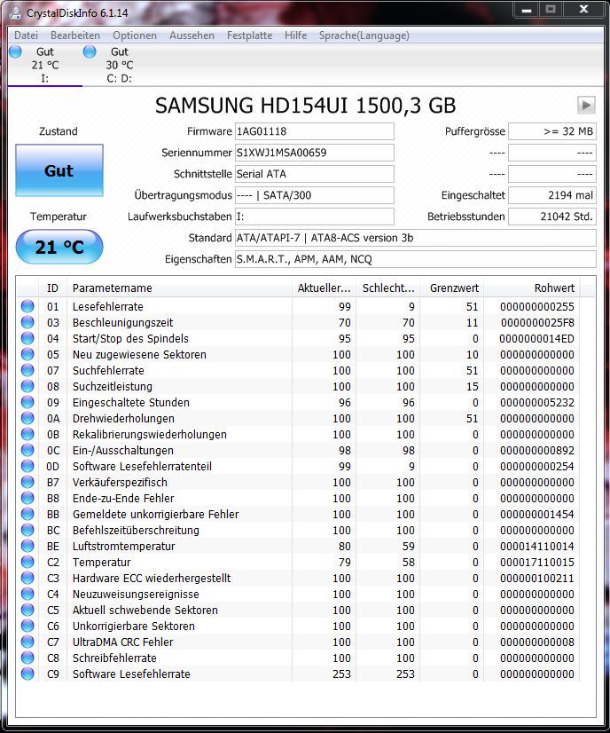Select raw value 0000000025F8
This screenshot has height=733, width=610.
point(537,322)
